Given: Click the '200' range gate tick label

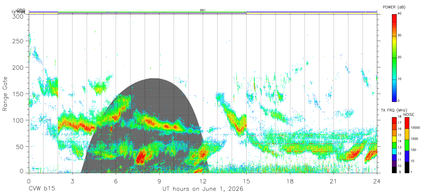Looking at the screenshot, I should click(18, 67).
